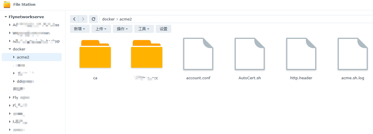Click the http.header file name
Viewport: 373px width, 134px height.
[301, 78]
